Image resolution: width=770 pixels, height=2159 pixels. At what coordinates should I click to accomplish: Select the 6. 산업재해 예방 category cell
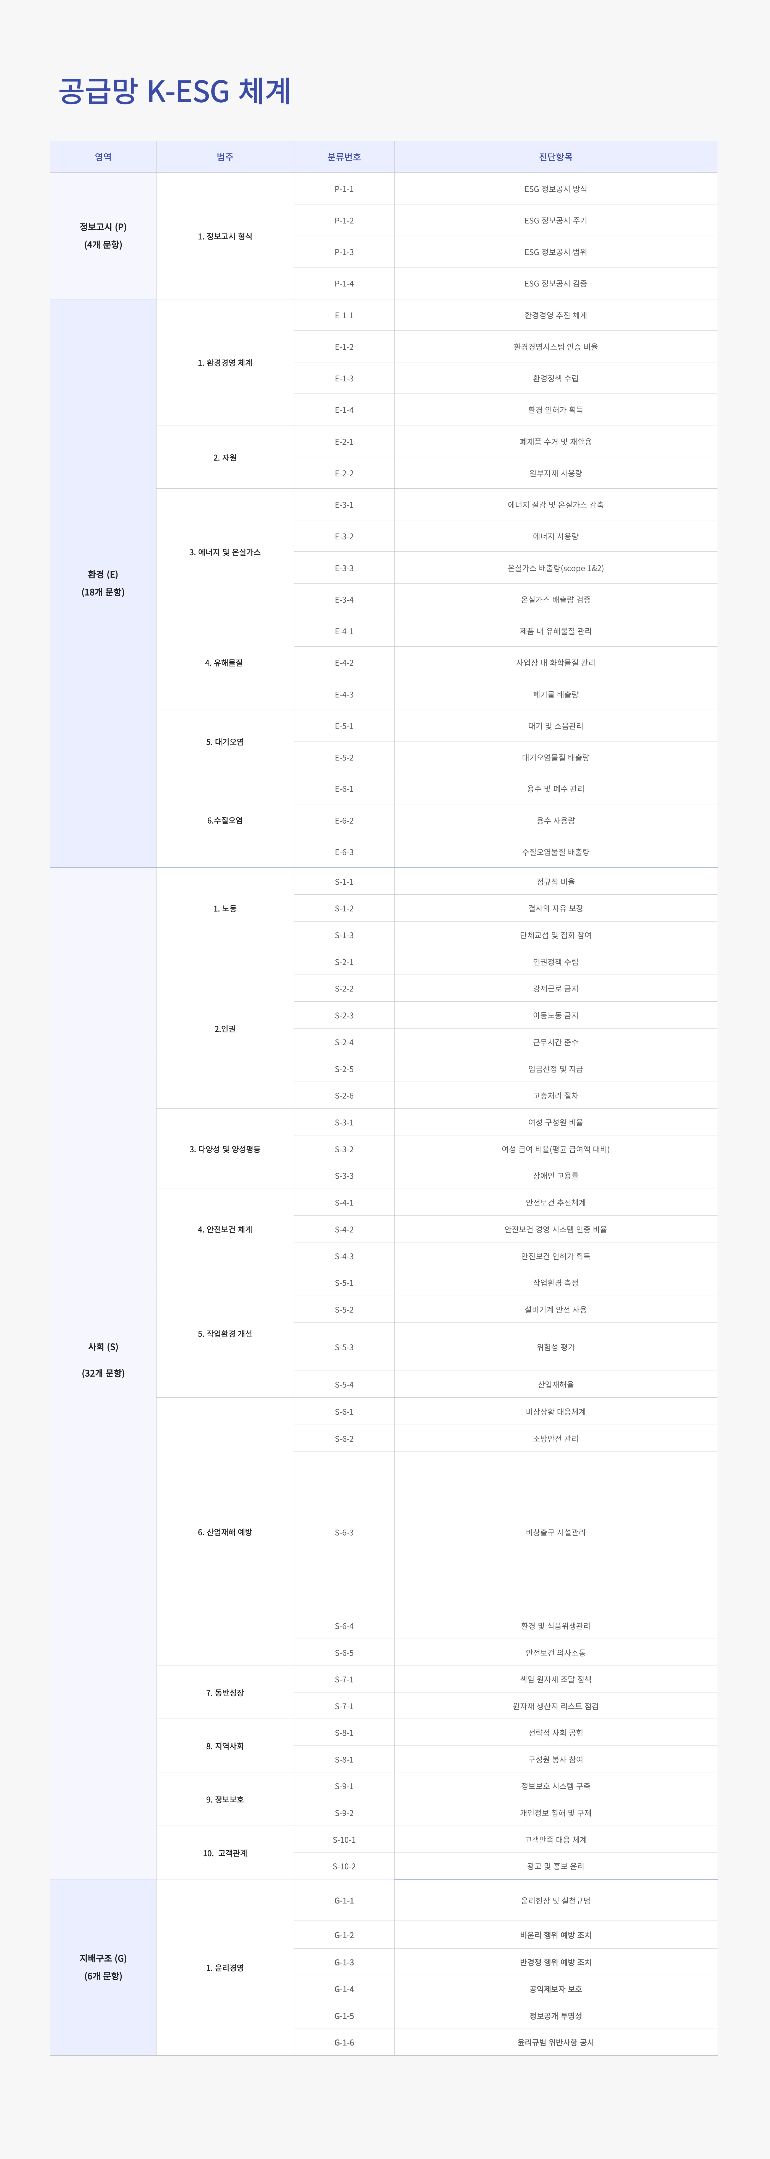pyautogui.click(x=225, y=1532)
